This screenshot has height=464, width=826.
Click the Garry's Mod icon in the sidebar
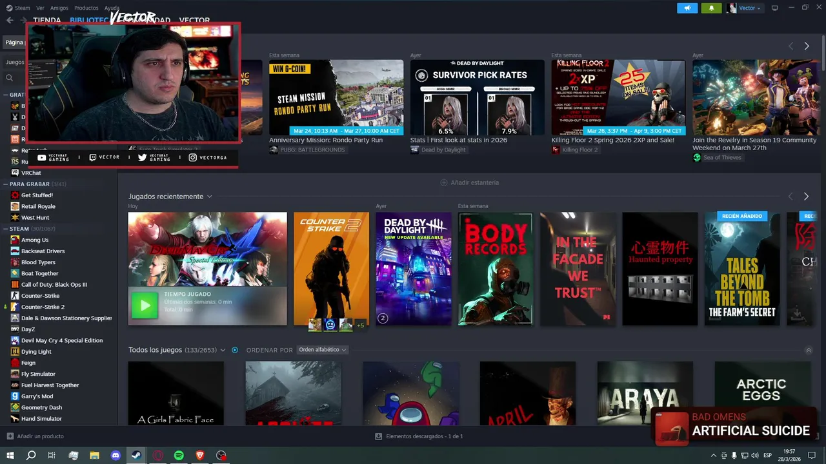point(15,396)
